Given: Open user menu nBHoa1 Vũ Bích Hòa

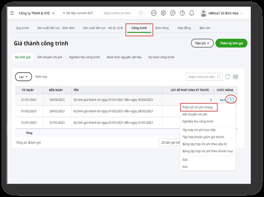Looking at the screenshot, I should tap(225, 13).
